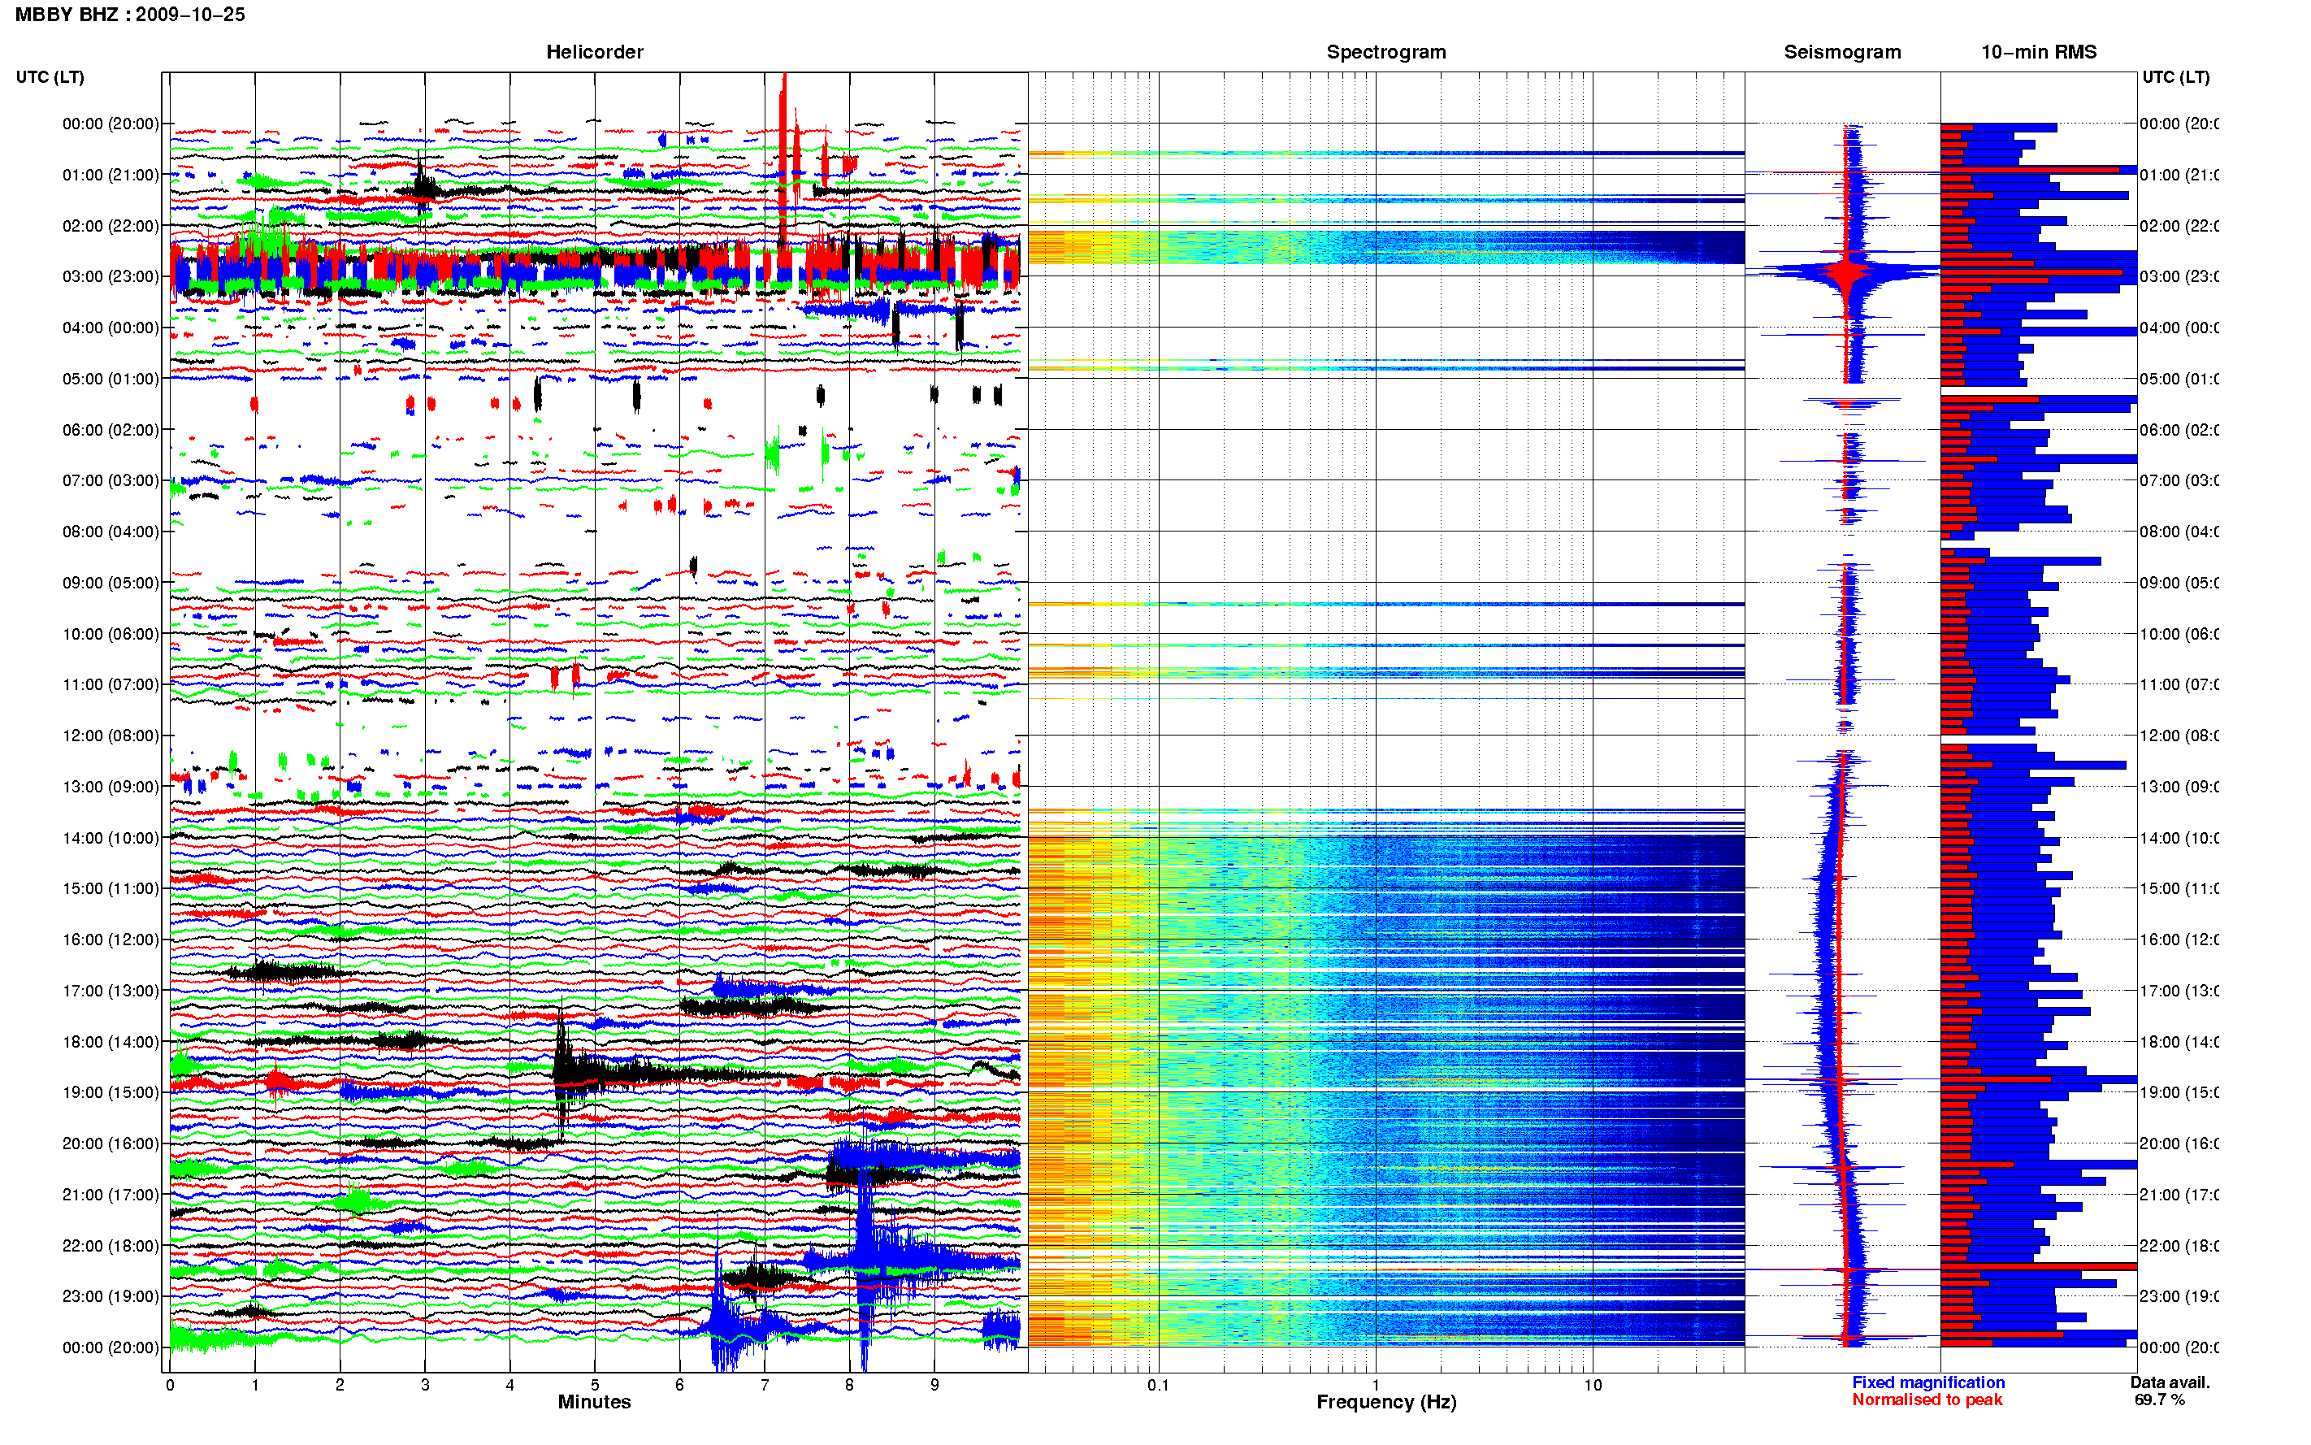
Task: Click left time label '12:00 (08:00)'
Action: pyautogui.click(x=111, y=735)
